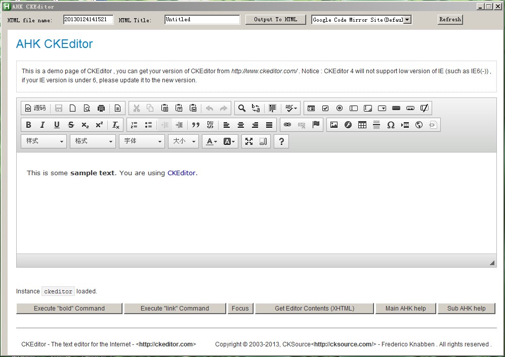This screenshot has width=505, height=357.
Task: Click Output To HTML button
Action: (275, 20)
